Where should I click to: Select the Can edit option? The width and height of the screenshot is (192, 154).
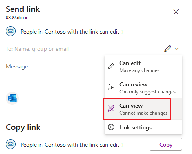[143, 66]
